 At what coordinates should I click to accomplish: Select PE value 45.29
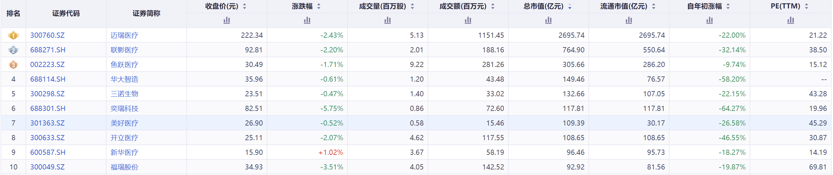click(x=818, y=123)
